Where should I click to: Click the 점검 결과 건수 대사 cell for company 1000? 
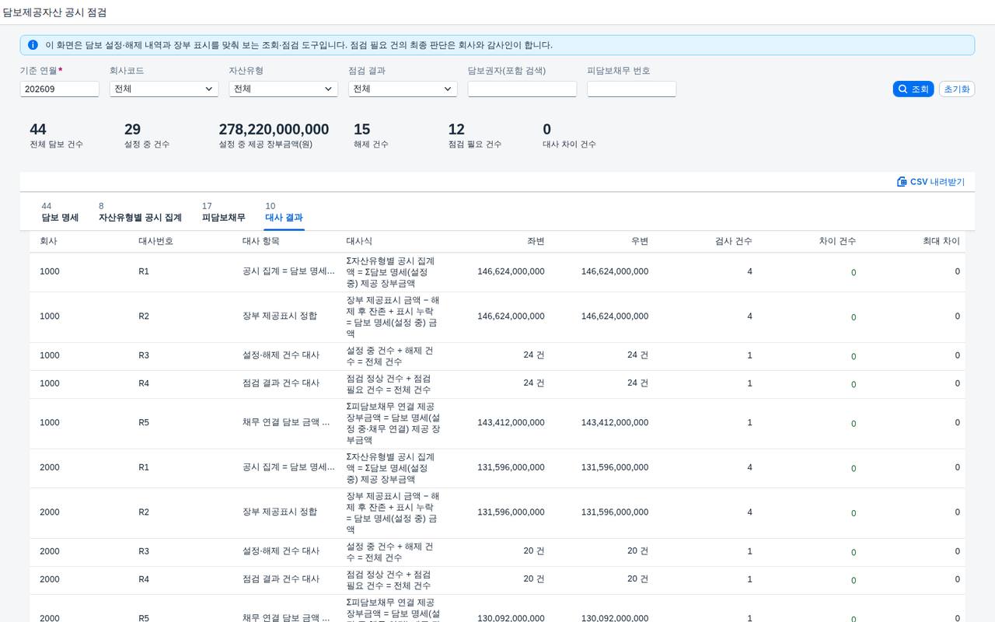pos(281,383)
